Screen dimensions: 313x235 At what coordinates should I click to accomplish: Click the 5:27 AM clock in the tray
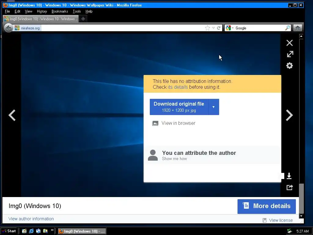(x=302, y=231)
